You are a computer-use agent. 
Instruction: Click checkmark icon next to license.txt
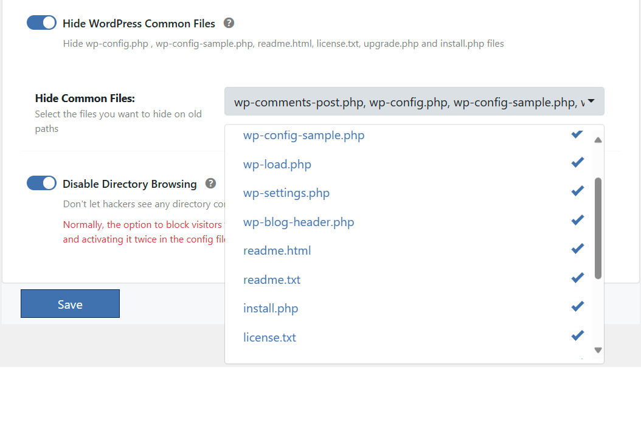click(578, 335)
